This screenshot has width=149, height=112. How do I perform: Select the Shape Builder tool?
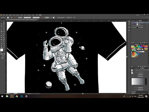(x=2, y=38)
